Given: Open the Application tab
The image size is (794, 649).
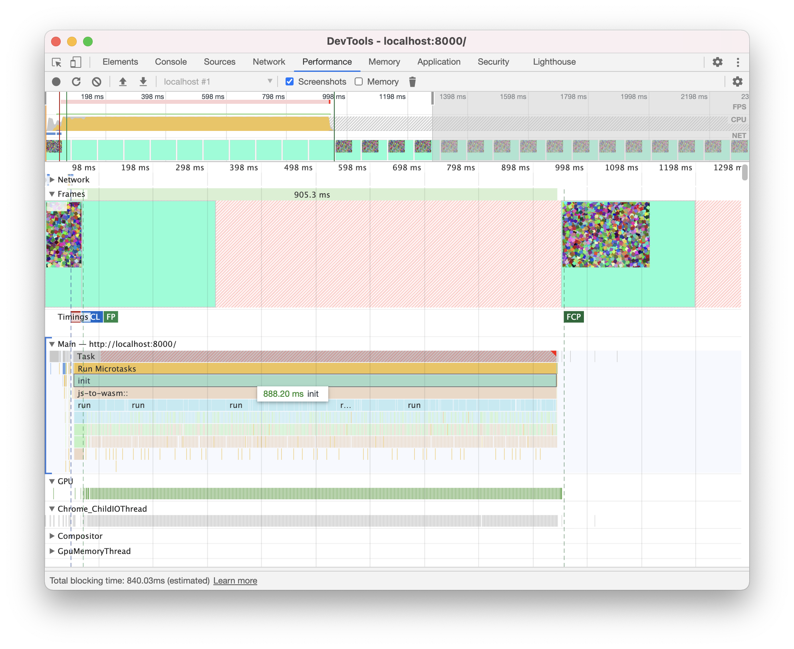Looking at the screenshot, I should (x=439, y=62).
